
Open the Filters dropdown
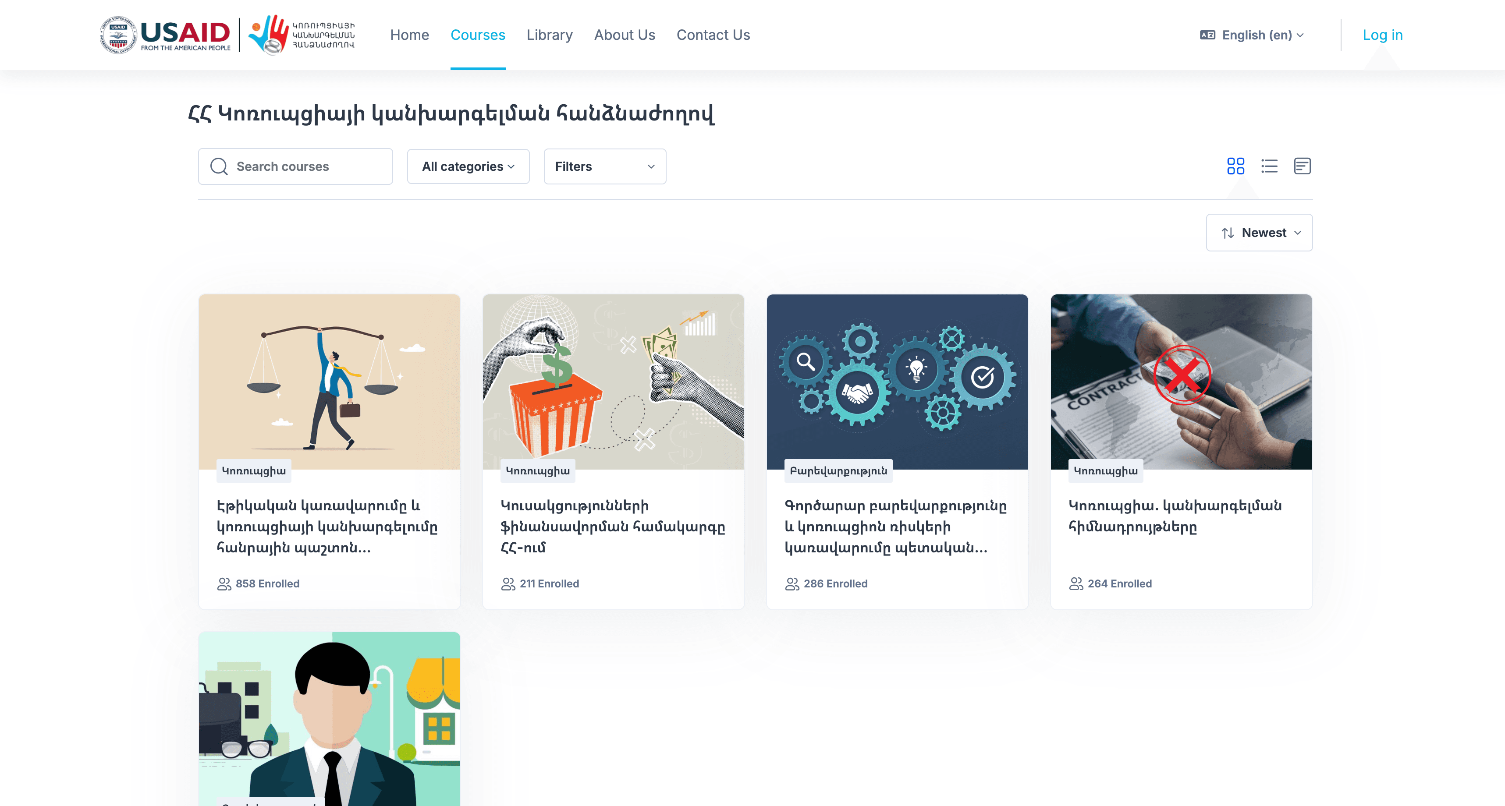point(605,166)
